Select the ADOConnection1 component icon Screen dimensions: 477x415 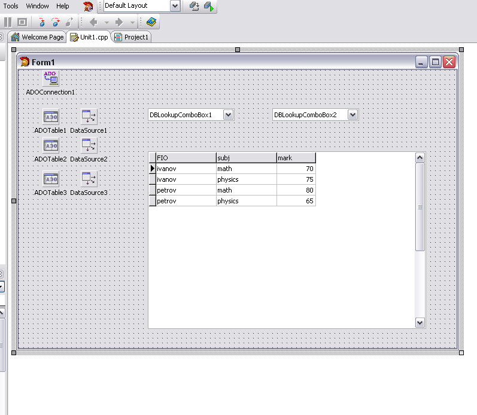51,78
